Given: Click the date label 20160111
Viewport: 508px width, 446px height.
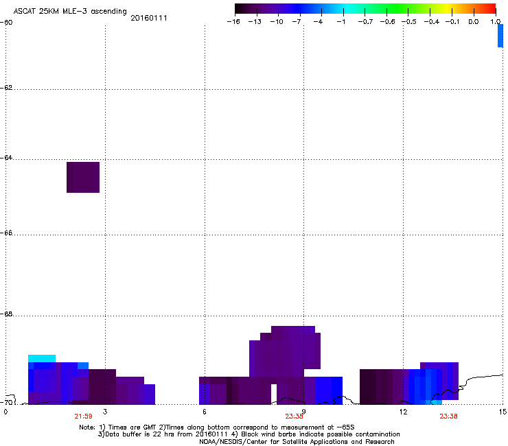Looking at the screenshot, I should [149, 18].
